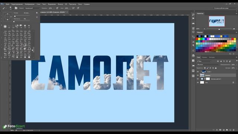
Task: Create new group folder icon
Action: pyautogui.click(x=227, y=130)
